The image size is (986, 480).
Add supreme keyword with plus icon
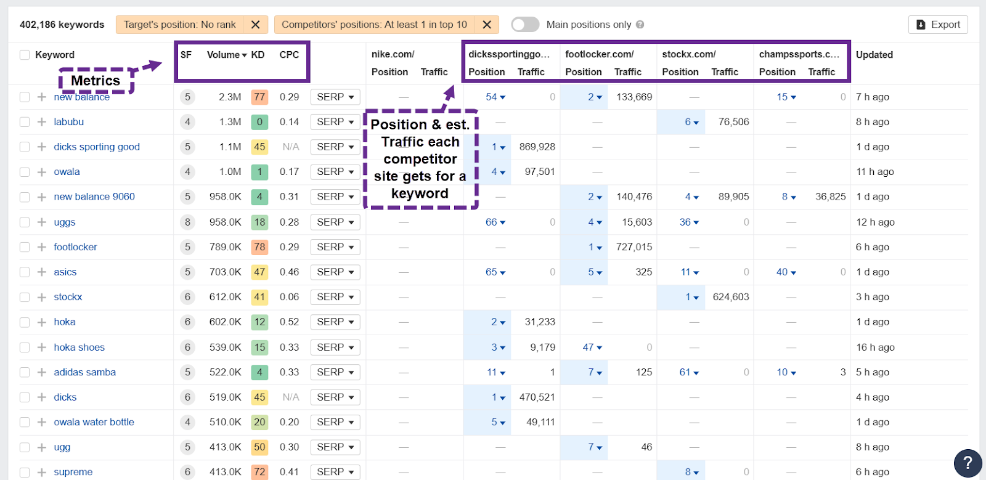pos(42,472)
